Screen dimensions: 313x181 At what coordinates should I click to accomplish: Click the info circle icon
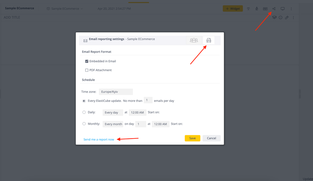280,18
